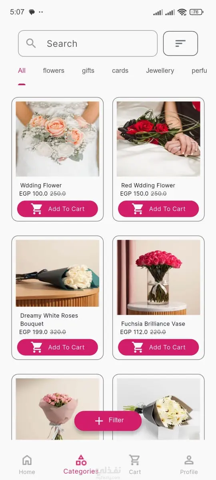Add Dreamy White Roses Bouquet to cart
This screenshot has height=480, width=216.
58,347
